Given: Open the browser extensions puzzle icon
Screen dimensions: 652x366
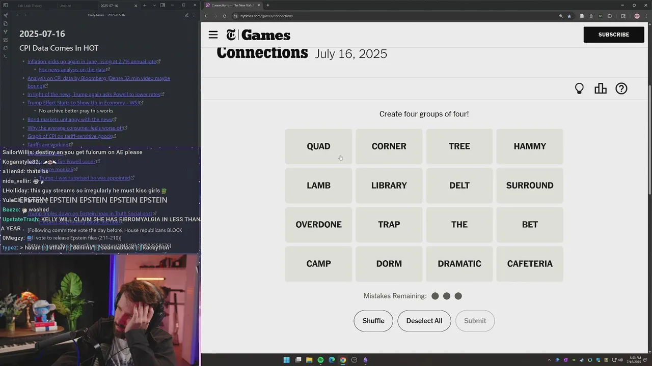Looking at the screenshot, I should [609, 16].
